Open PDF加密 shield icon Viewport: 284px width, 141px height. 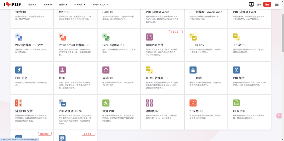click(236, 70)
